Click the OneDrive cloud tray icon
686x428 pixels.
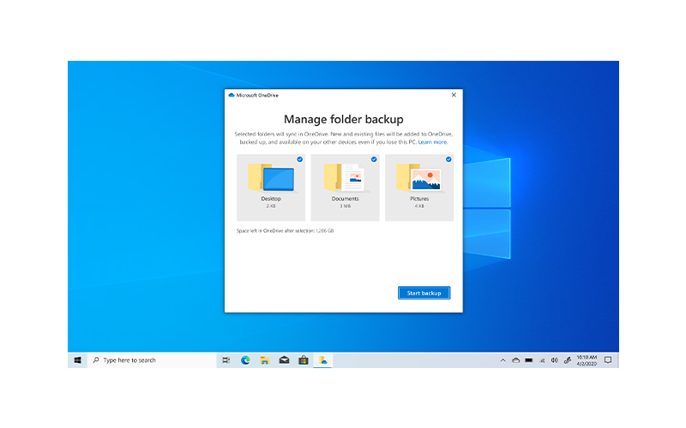[515, 360]
